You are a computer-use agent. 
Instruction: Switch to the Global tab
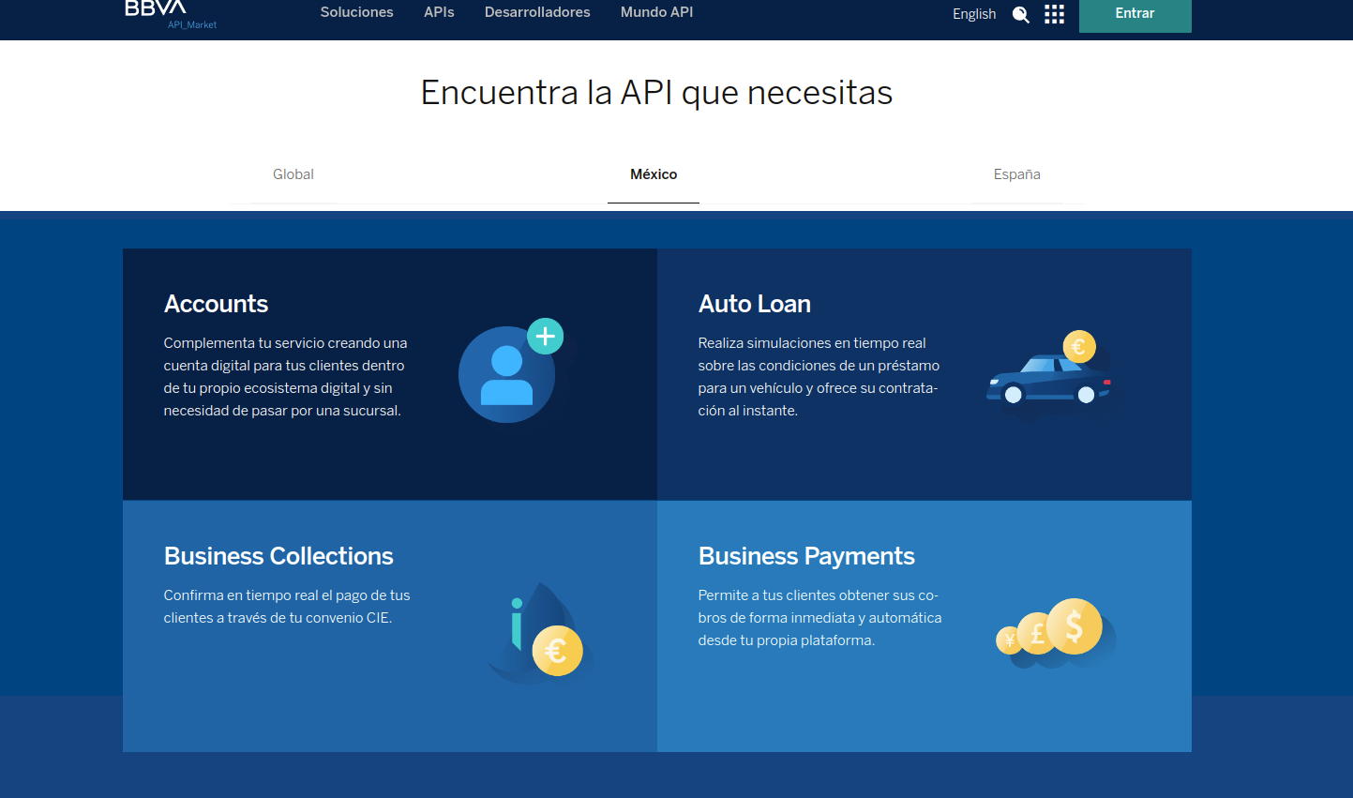click(293, 174)
